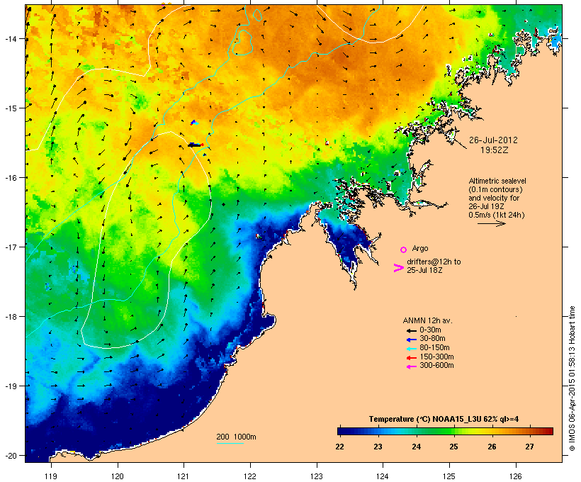Click the 'ANMN 12h av.' legend heading
Screen dimensions: 581x482
pos(427,320)
